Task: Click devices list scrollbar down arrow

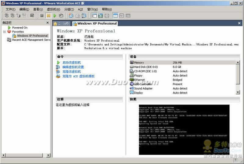Action: point(238,92)
